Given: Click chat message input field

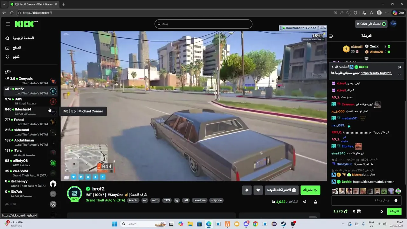Looking at the screenshot, I should tap(366, 200).
